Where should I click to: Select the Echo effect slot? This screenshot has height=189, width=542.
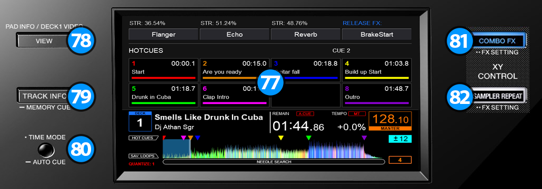(x=234, y=34)
